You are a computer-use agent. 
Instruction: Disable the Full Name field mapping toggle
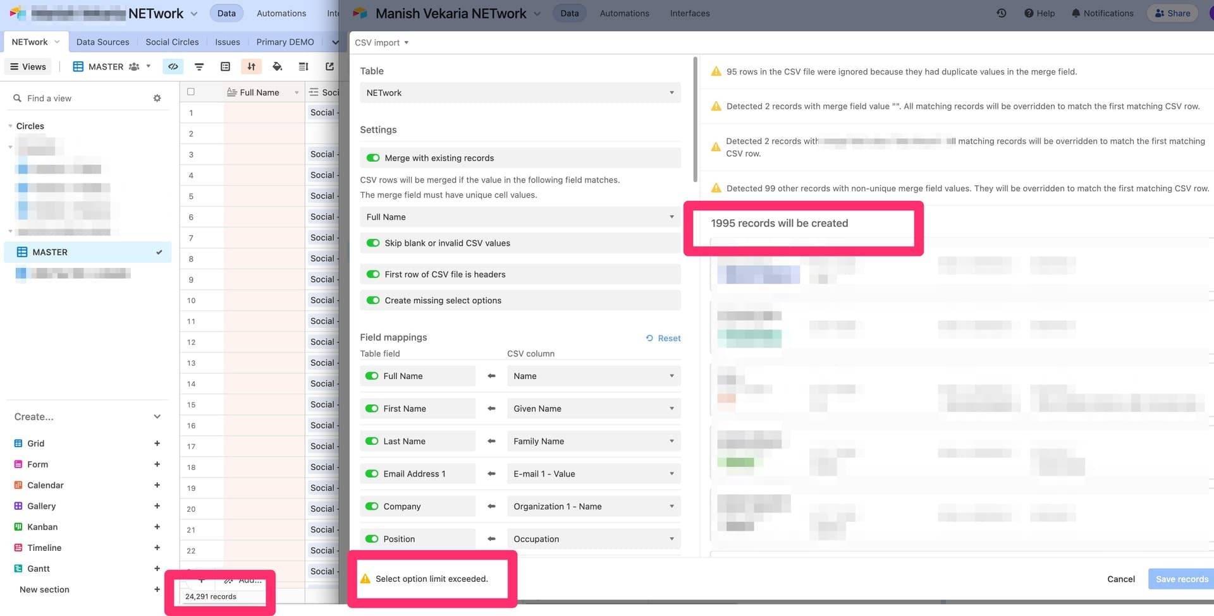tap(372, 376)
